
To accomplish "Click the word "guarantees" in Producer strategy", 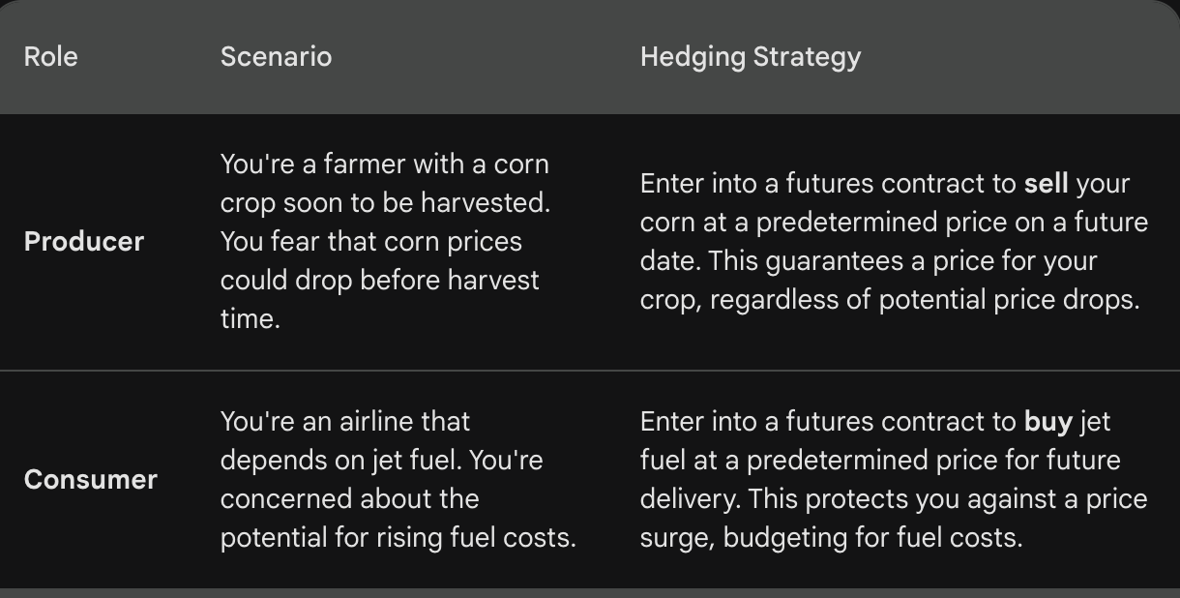I will (771, 261).
